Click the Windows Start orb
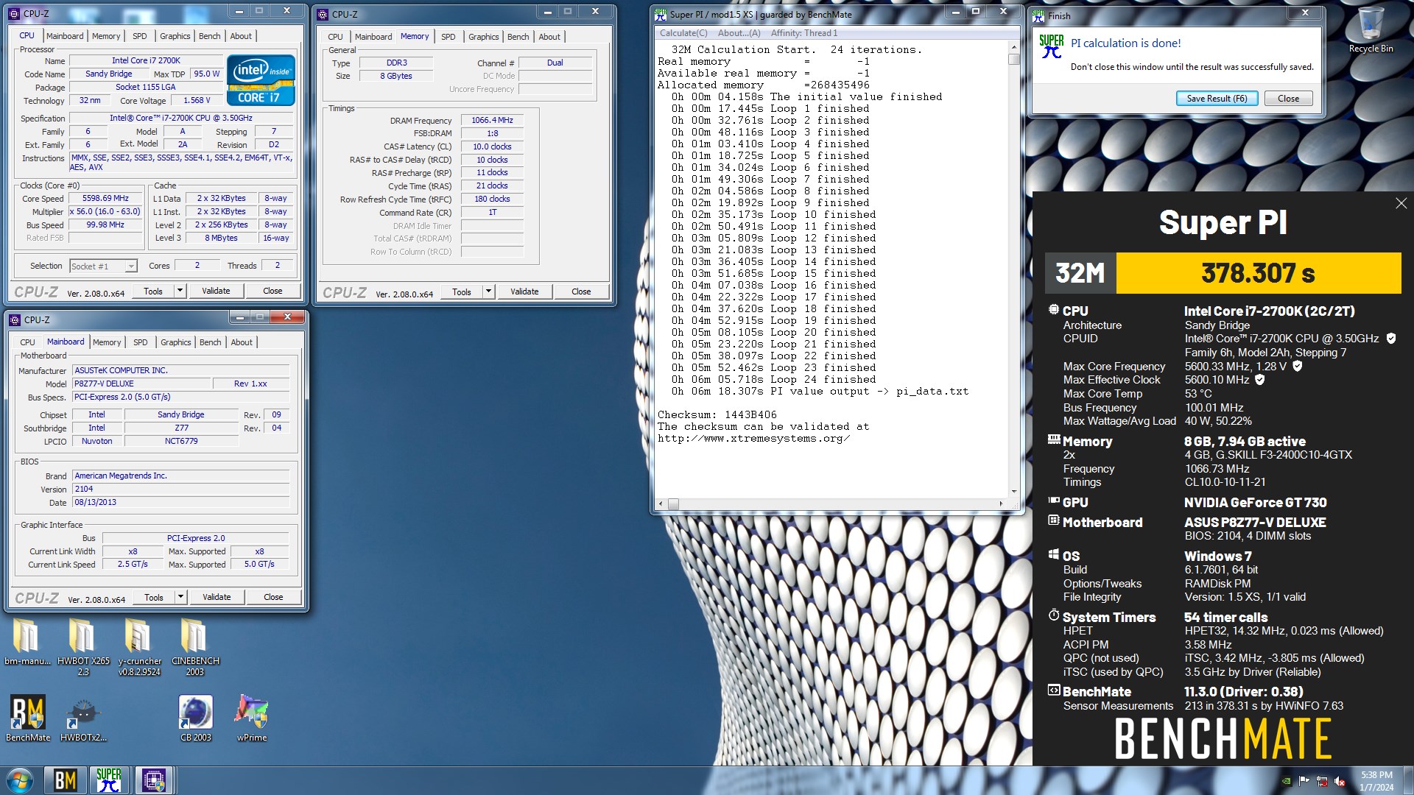This screenshot has height=795, width=1414. (x=20, y=780)
